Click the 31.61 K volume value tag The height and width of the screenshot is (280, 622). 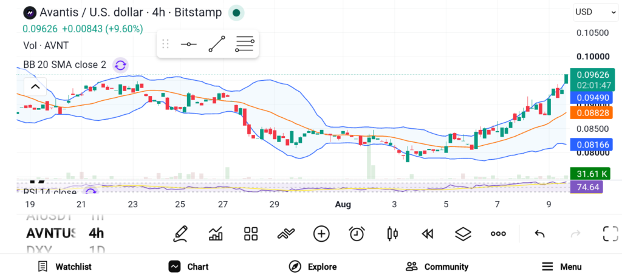click(x=590, y=173)
